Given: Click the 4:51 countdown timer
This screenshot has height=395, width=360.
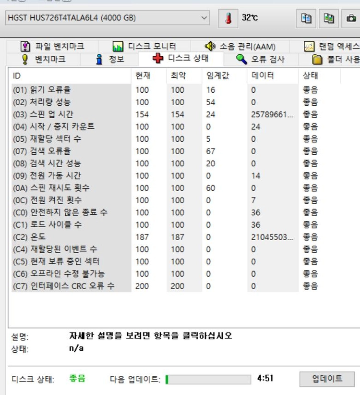Looking at the screenshot, I should tap(265, 378).
